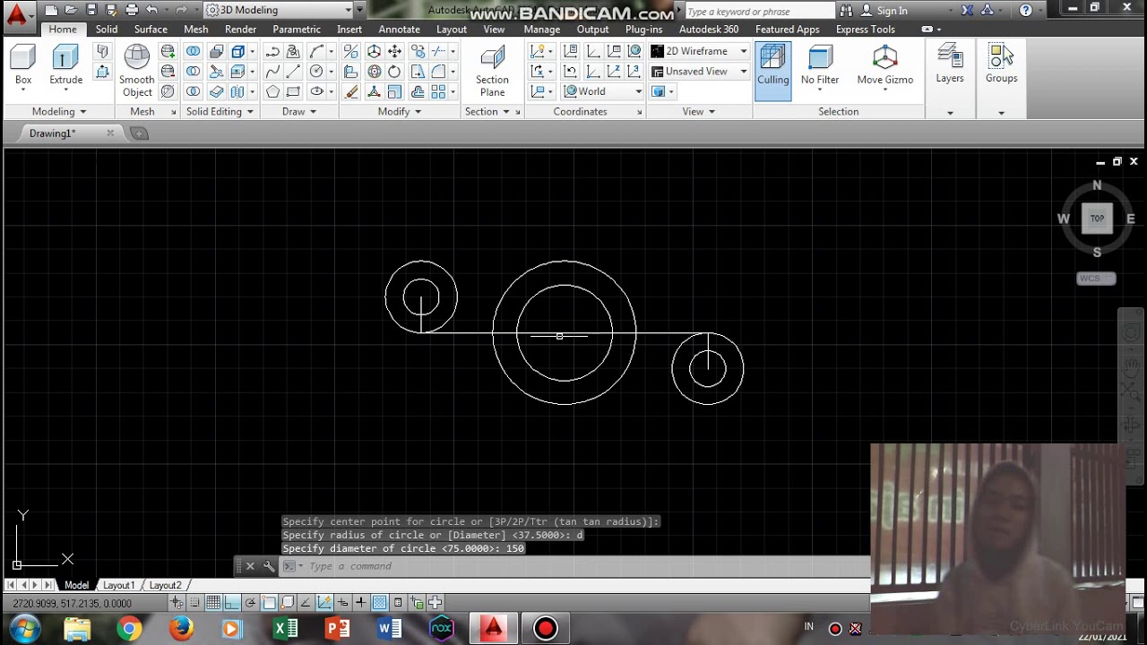Select the Circle draw tool
The height and width of the screenshot is (645, 1147).
coord(316,72)
